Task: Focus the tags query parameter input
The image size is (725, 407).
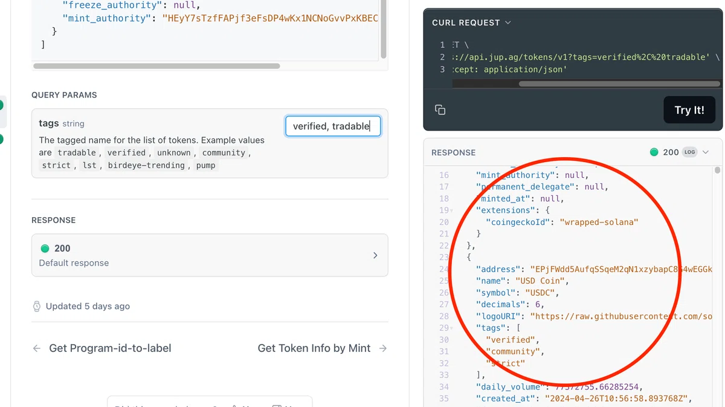Action: [333, 126]
